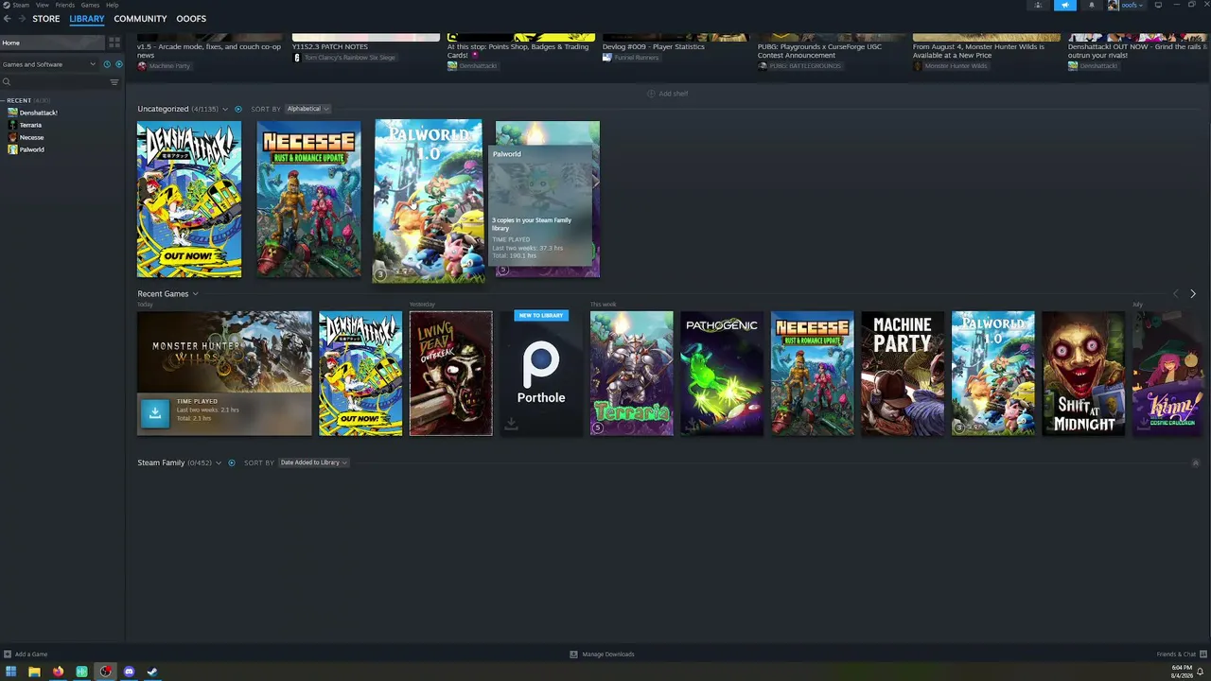Open the OOOFS profile tab
1211x681 pixels.
click(191, 19)
